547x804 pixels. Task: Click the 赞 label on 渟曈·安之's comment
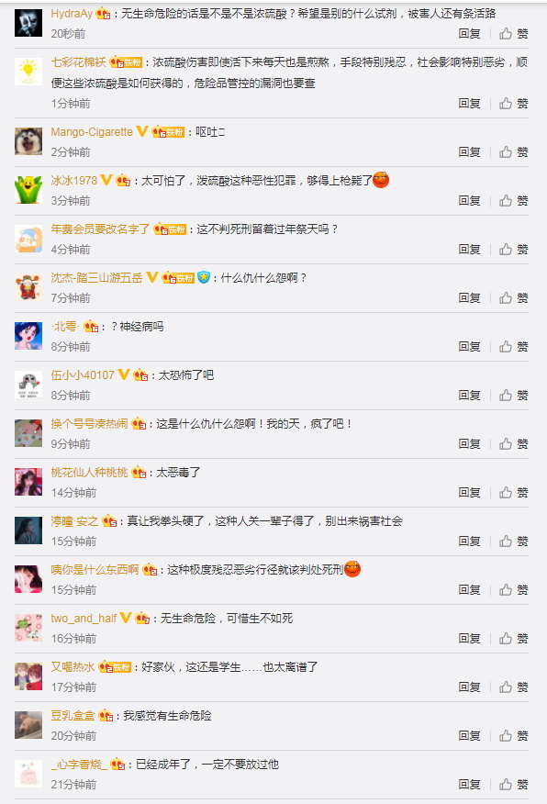coord(522,542)
